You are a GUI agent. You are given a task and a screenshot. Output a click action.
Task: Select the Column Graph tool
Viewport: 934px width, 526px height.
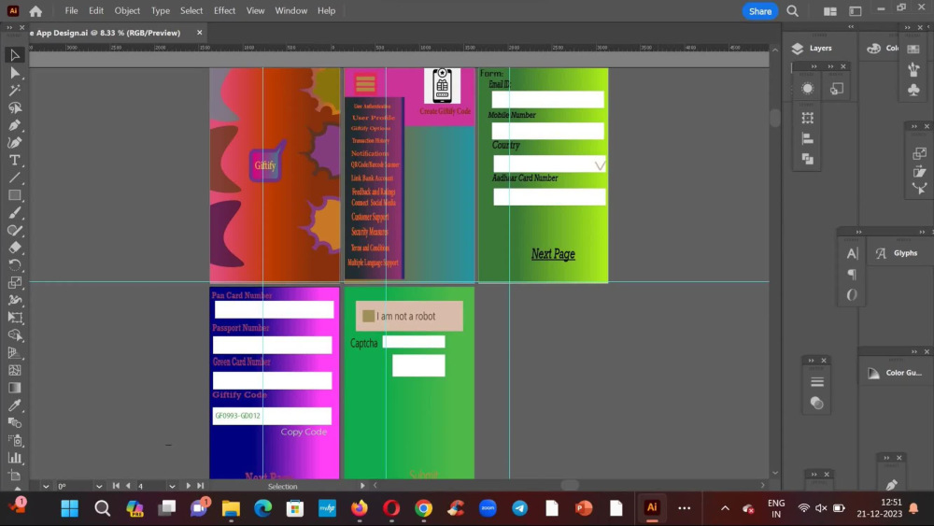15,458
